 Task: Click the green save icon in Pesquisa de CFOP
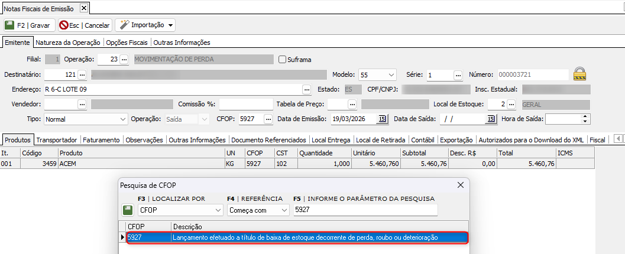(x=127, y=210)
